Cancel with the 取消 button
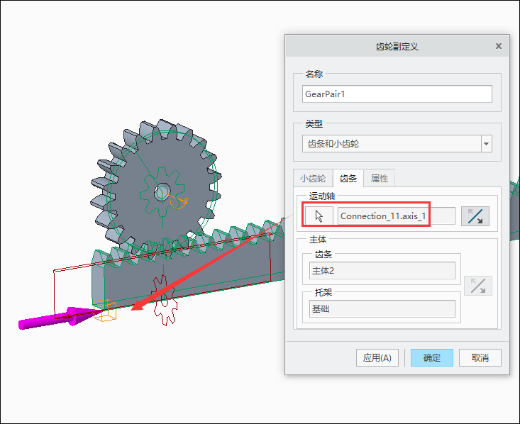 pos(480,357)
